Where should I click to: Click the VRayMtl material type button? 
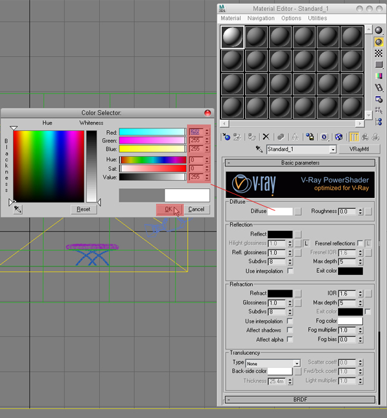359,149
